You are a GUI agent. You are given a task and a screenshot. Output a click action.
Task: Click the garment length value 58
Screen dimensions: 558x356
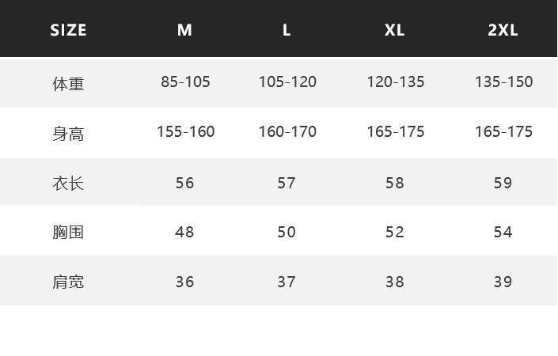click(x=395, y=184)
